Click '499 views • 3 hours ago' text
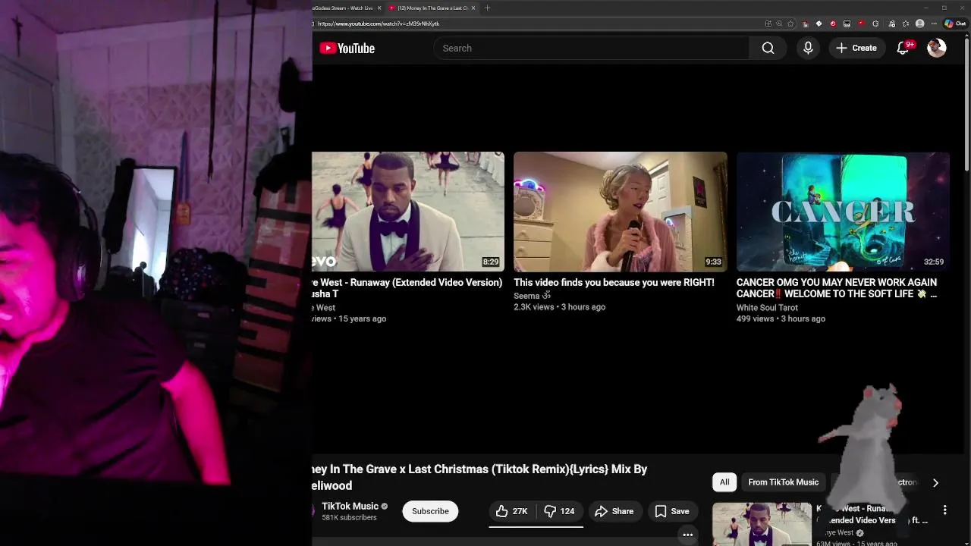The height and width of the screenshot is (546, 971). tap(781, 318)
